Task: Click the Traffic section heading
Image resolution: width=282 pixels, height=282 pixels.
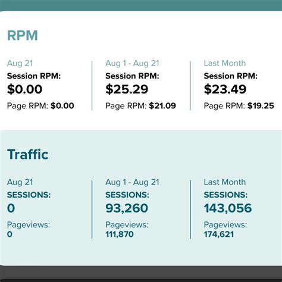Action: (x=28, y=154)
